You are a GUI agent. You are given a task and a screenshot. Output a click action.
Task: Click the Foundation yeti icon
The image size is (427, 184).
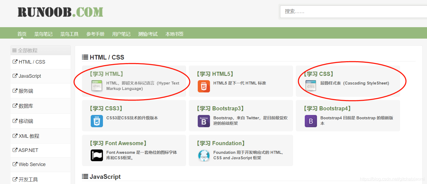pyautogui.click(x=204, y=155)
